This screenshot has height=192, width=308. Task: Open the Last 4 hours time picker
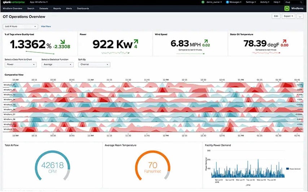click(21, 26)
